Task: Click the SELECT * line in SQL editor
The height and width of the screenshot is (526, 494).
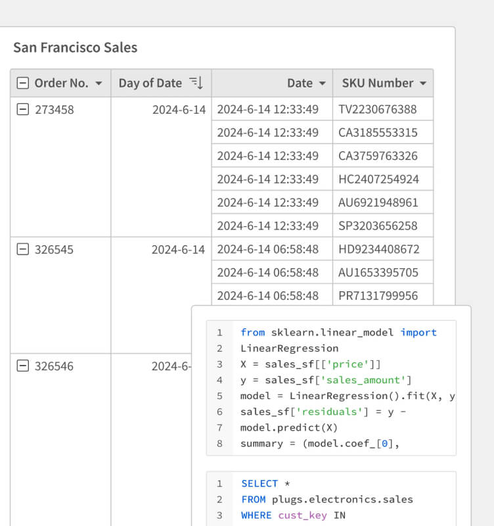Action: 266,483
